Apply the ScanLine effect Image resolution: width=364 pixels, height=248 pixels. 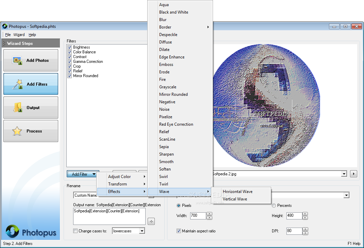click(180, 139)
